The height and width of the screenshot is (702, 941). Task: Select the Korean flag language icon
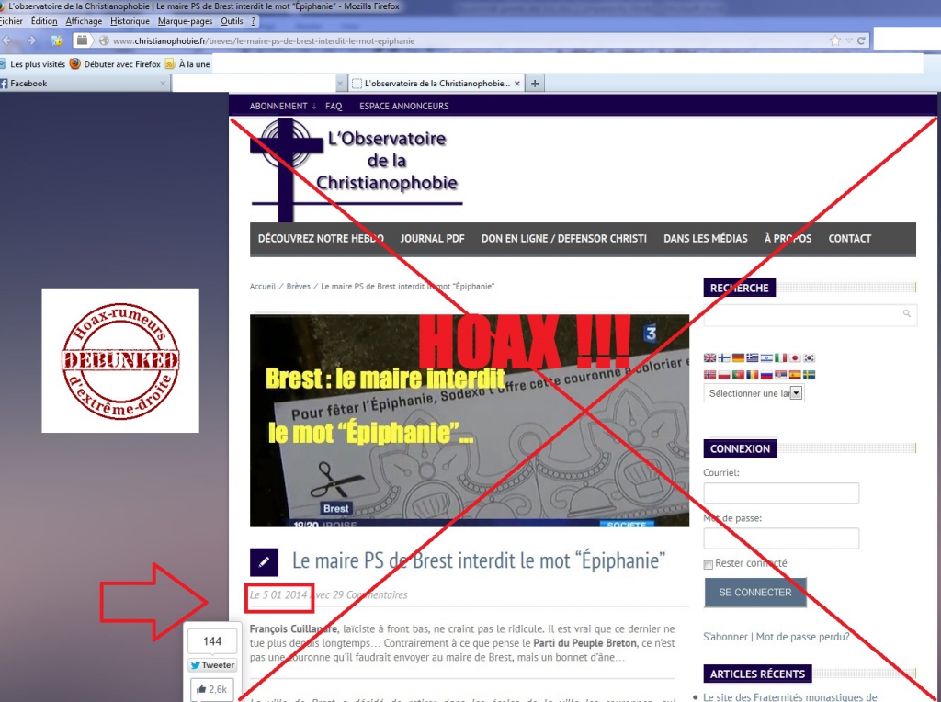tap(809, 357)
